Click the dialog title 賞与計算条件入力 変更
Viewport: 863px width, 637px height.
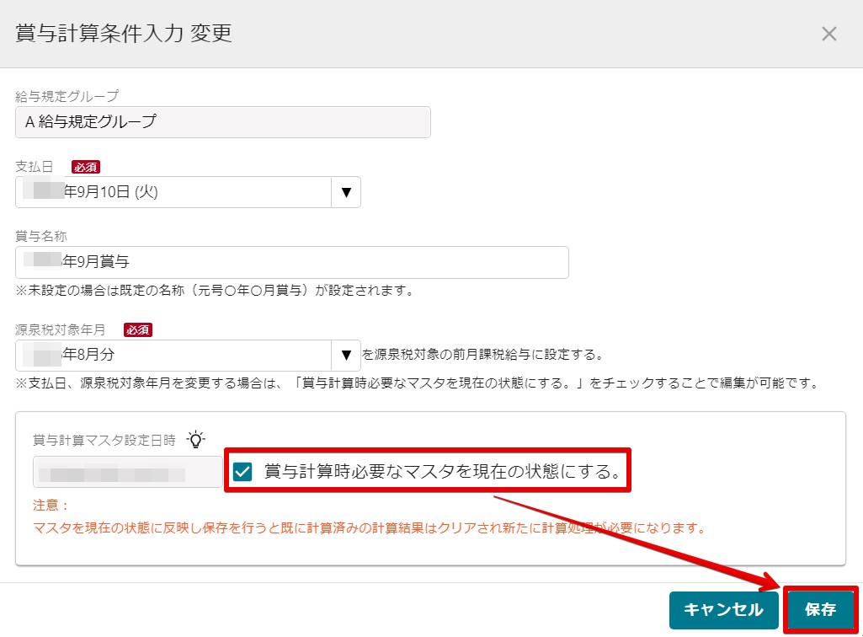pyautogui.click(x=124, y=33)
